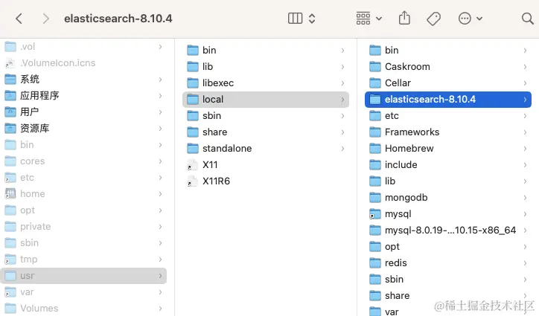
Task: Open the Group By grid dropdown
Action: 369,18
